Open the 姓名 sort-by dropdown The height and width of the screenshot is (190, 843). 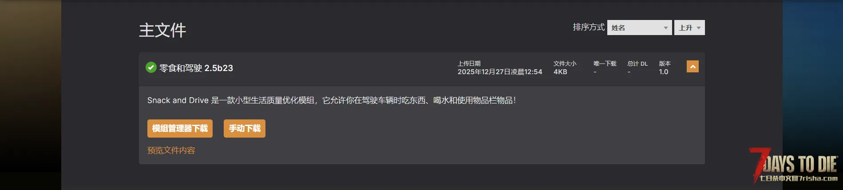click(639, 28)
